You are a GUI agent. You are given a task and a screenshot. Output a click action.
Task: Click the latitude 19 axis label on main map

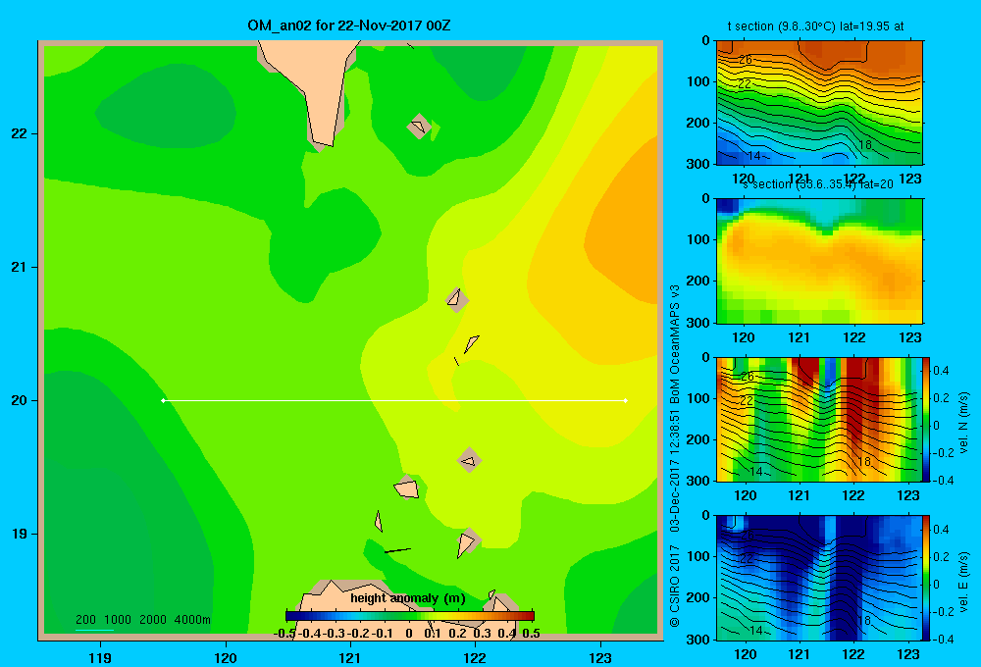point(19,534)
